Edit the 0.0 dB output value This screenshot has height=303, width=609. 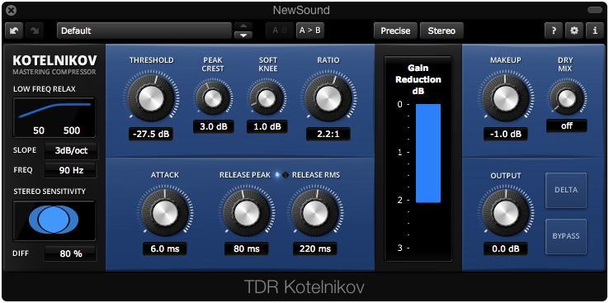click(505, 249)
